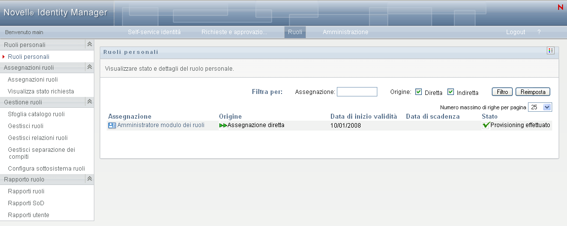Image resolution: width=567 pixels, height=226 pixels.
Task: Open Visualizza stato richiesta
Action: 41,91
